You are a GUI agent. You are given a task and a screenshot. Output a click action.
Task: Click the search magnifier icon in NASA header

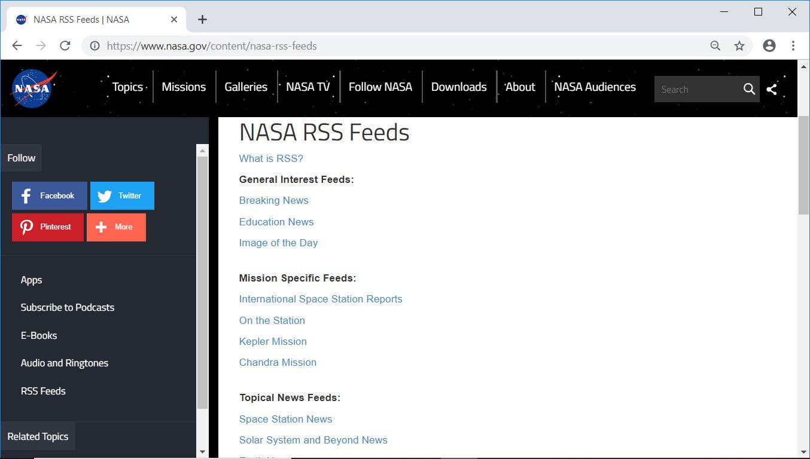[749, 89]
